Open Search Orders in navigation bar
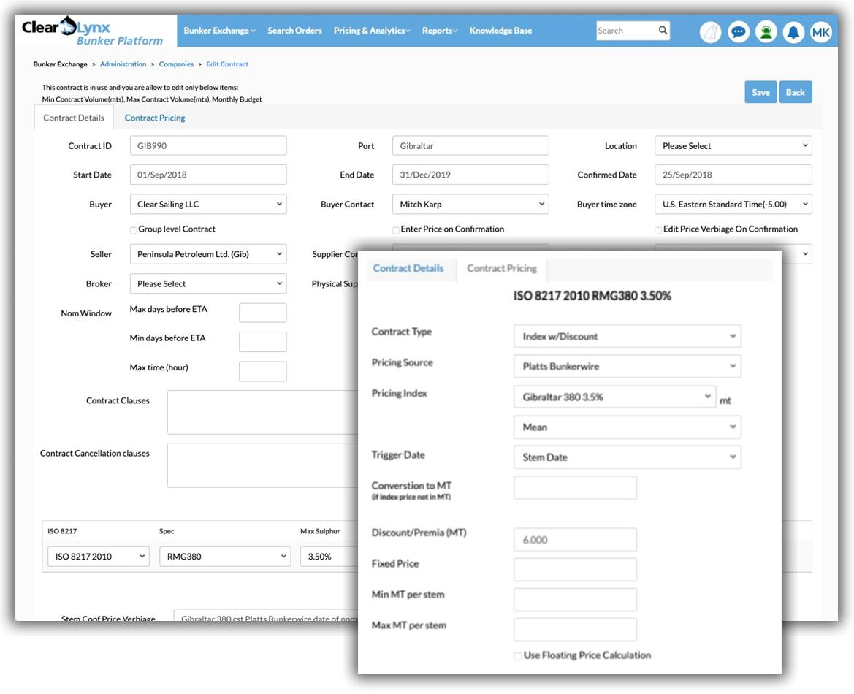Viewport: 854px width, 694px height. click(x=294, y=31)
